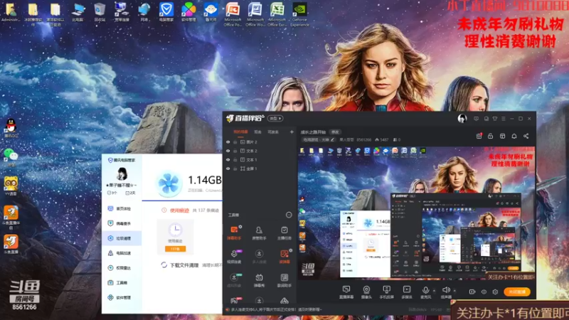Screen dimensions: 569x320
Task: Open the 弹幕秀 tool icon
Action: pos(259,280)
